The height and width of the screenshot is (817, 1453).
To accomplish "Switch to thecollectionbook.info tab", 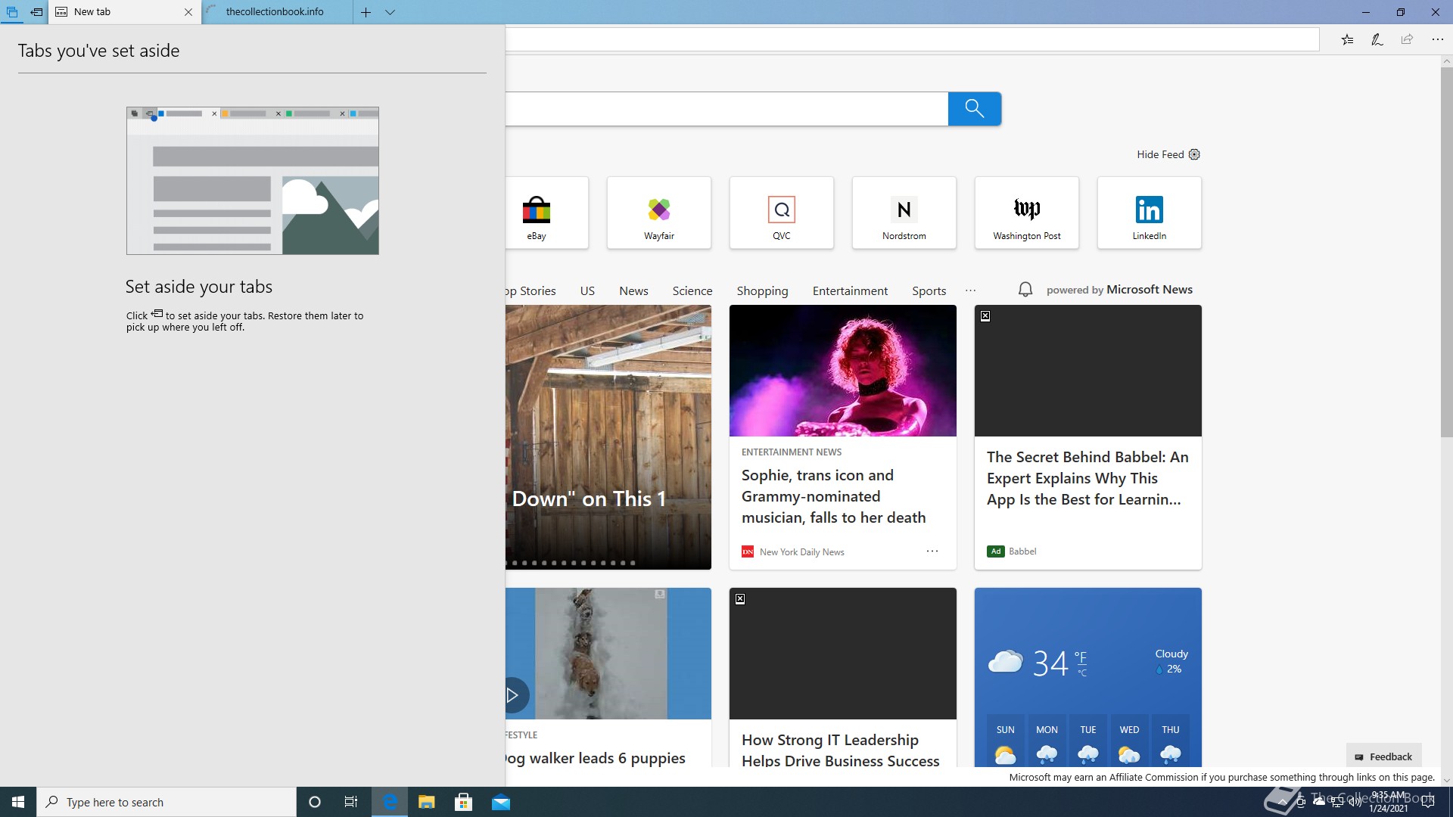I will point(277,12).
